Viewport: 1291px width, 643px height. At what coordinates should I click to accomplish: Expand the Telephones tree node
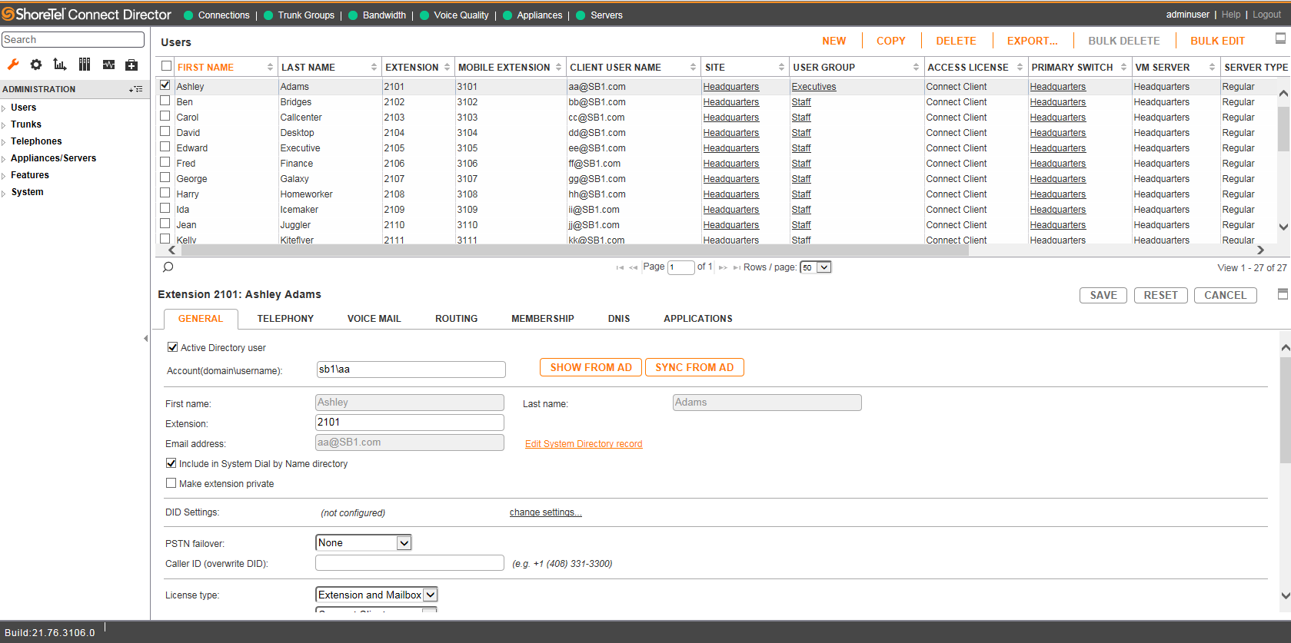tap(36, 141)
